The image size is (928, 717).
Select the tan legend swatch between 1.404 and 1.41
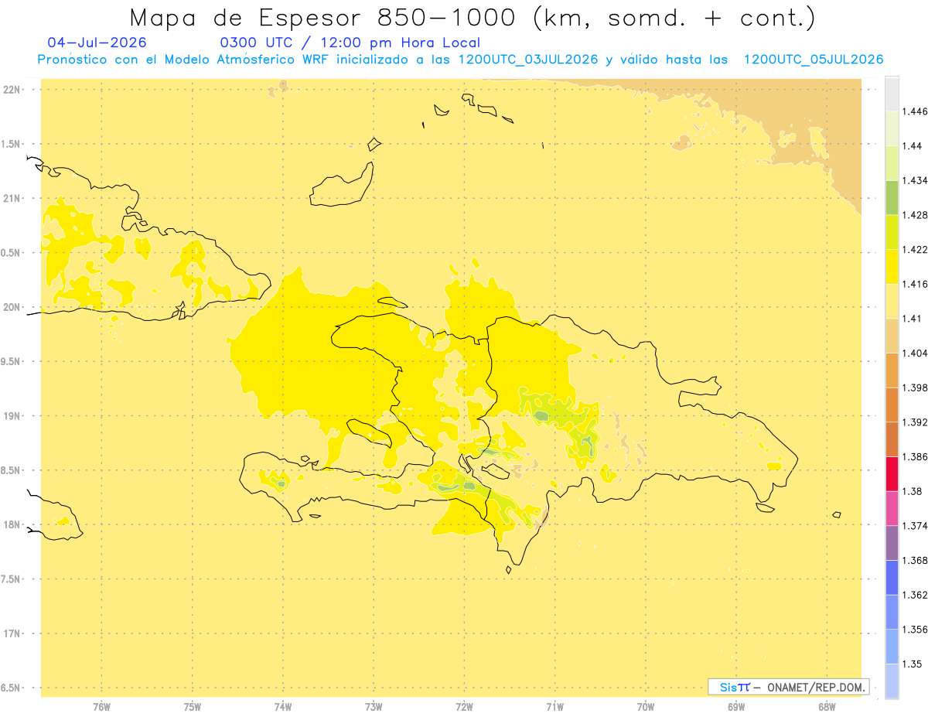(892, 336)
